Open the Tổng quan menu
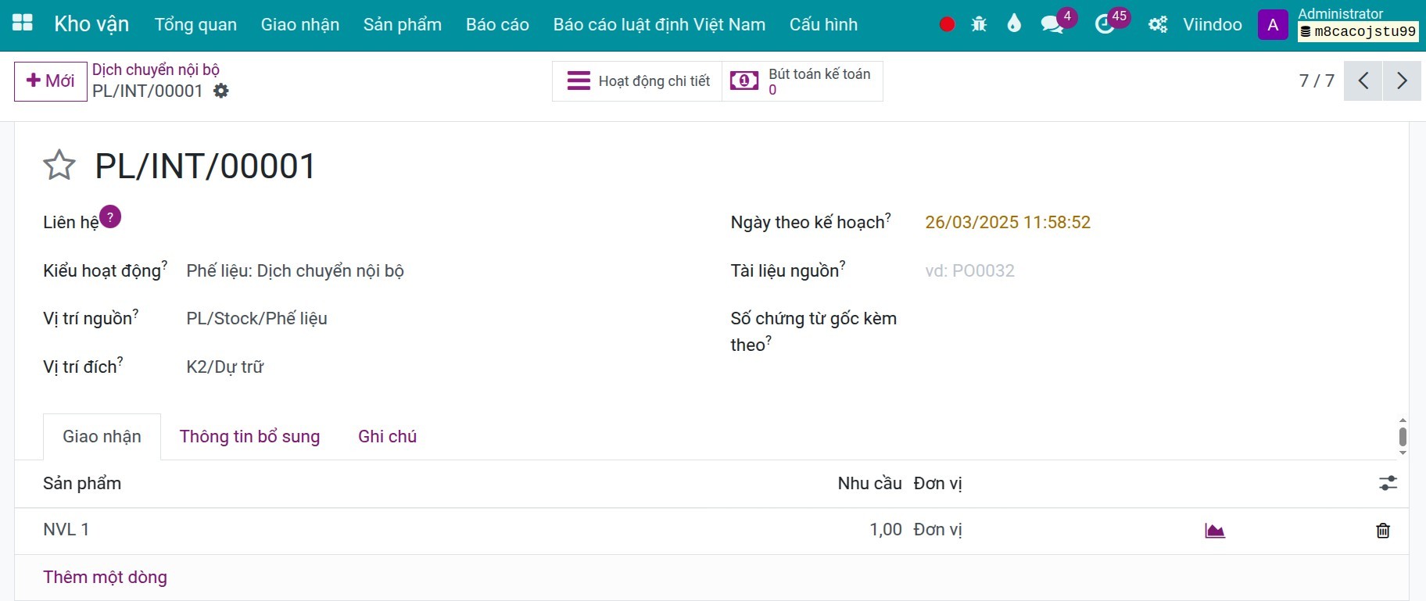The image size is (1426, 601). [x=195, y=25]
